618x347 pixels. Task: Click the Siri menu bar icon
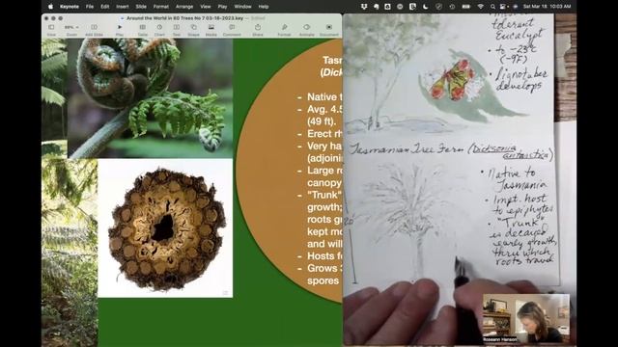coord(515,7)
